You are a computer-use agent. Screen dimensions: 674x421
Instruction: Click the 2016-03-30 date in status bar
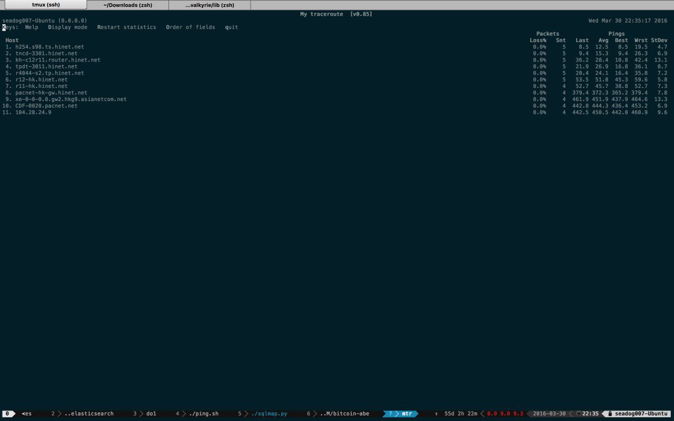pyautogui.click(x=549, y=414)
